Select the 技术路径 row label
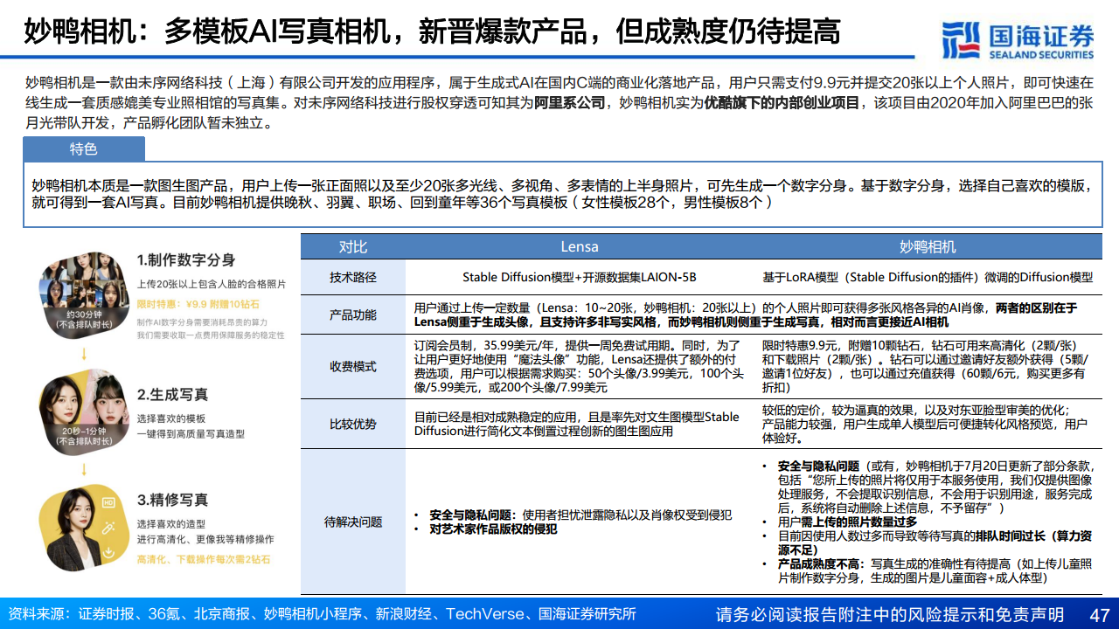The width and height of the screenshot is (1119, 629). pos(352,277)
